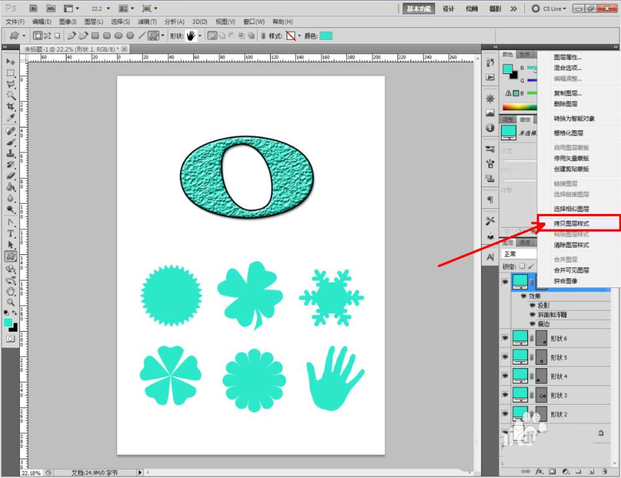Image resolution: width=621 pixels, height=478 pixels.
Task: Hide the 形状 6 layer
Action: (505, 338)
